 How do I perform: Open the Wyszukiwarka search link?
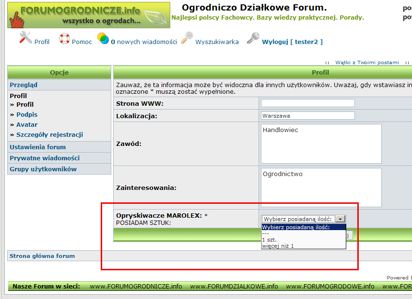[217, 42]
